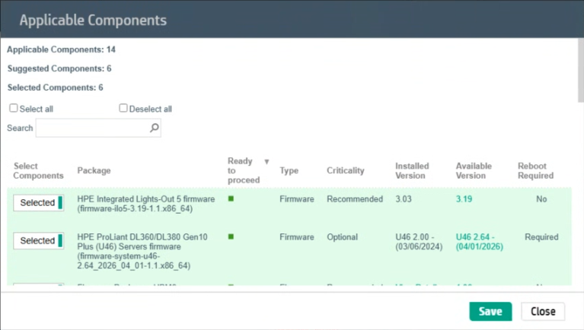
Task: Open available version U46 2.64 link
Action: click(480, 242)
